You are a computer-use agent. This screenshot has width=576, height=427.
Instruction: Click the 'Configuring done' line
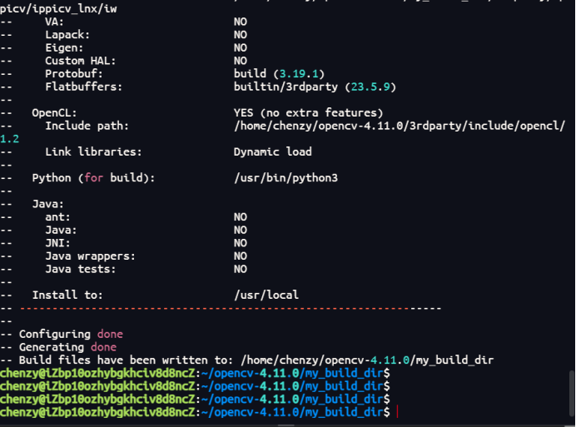[62, 334]
